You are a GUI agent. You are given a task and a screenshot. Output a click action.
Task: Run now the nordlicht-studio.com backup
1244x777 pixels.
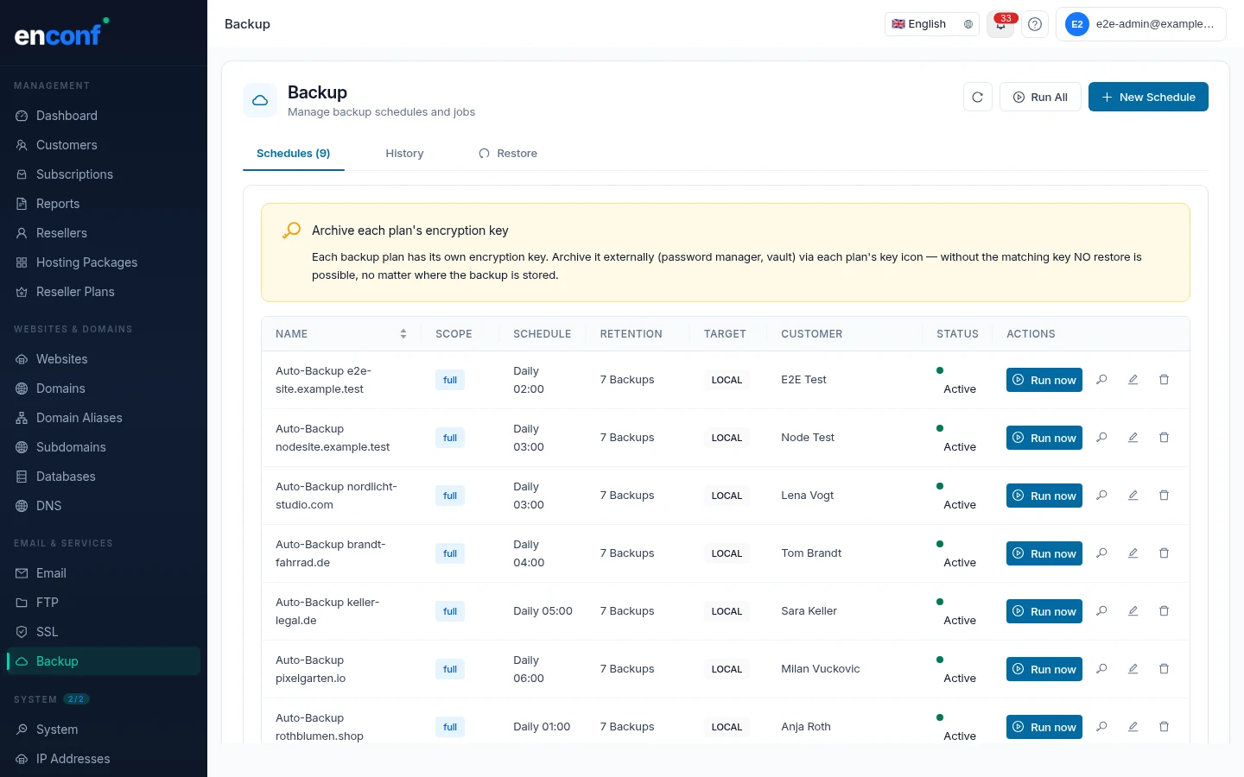click(x=1044, y=496)
